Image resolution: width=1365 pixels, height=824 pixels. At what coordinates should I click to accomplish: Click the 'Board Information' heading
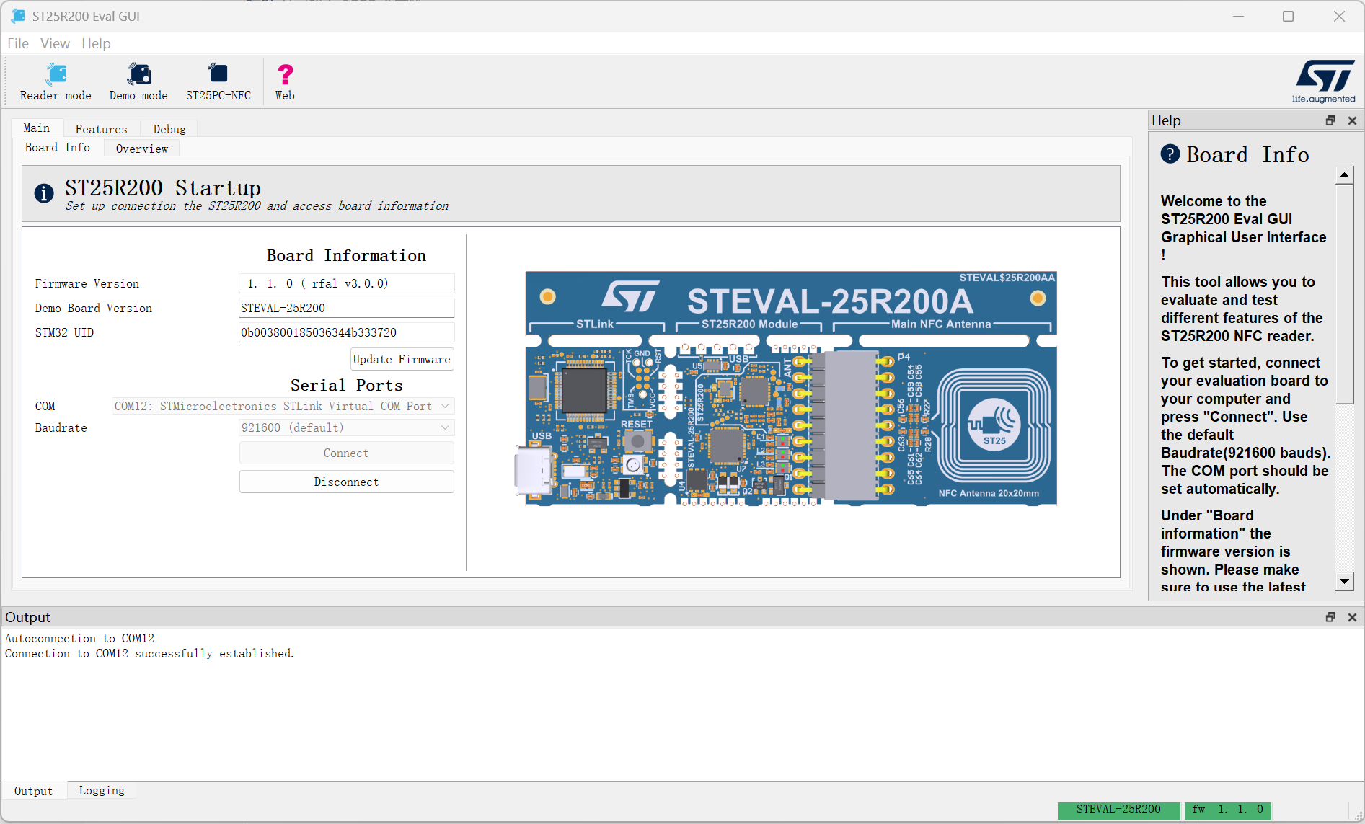point(346,255)
